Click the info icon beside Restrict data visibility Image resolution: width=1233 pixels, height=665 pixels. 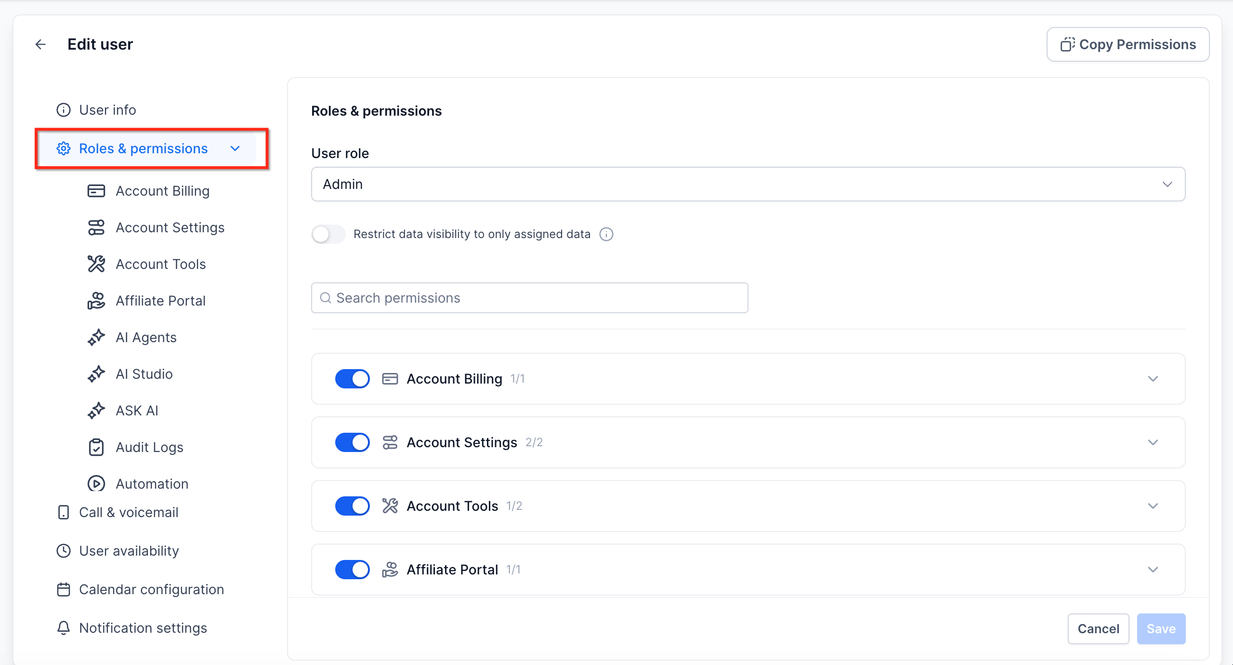[606, 234]
